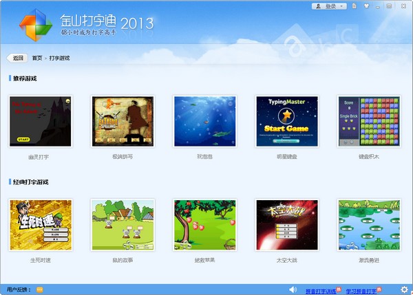The image size is (413, 295).
Task: Click the 金山打字通 logo icon
Action: 36,25
